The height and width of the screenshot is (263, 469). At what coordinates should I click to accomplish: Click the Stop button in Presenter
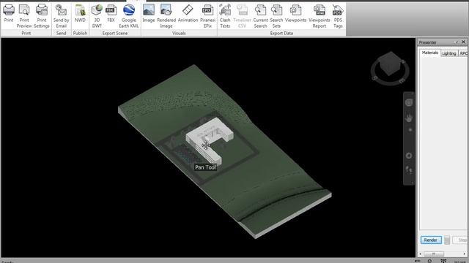coord(461,240)
